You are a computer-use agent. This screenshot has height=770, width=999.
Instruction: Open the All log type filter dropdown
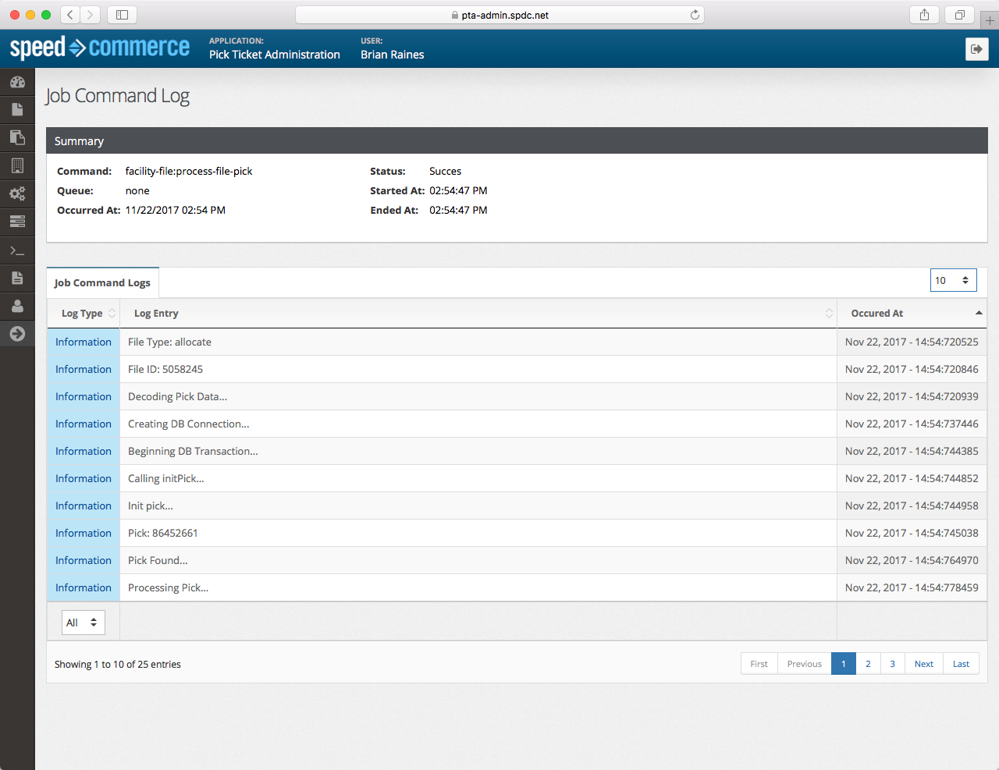pos(83,623)
